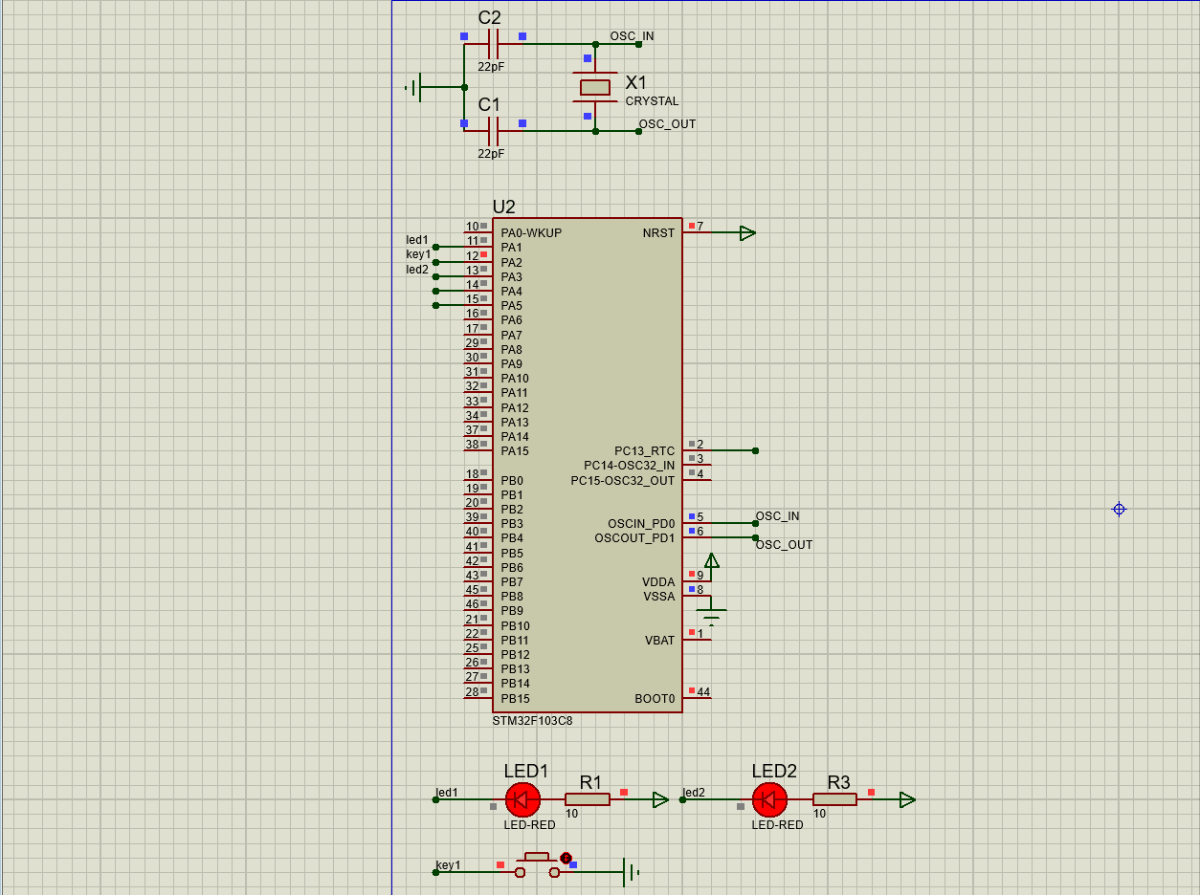This screenshot has width=1200, height=895.
Task: Click the VDDA pin label
Action: [x=658, y=582]
